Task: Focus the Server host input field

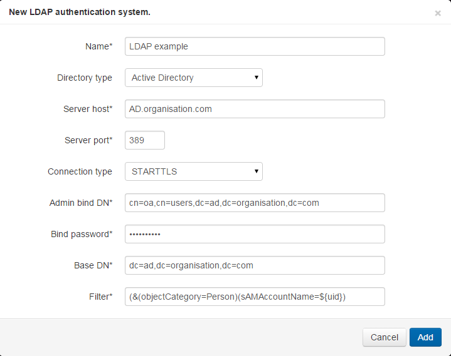Action: (x=255, y=109)
